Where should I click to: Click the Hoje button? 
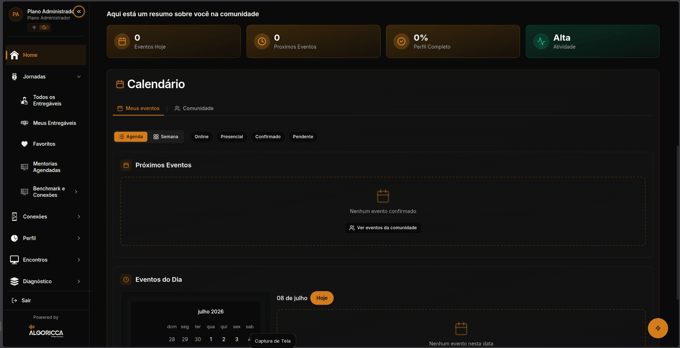click(322, 298)
